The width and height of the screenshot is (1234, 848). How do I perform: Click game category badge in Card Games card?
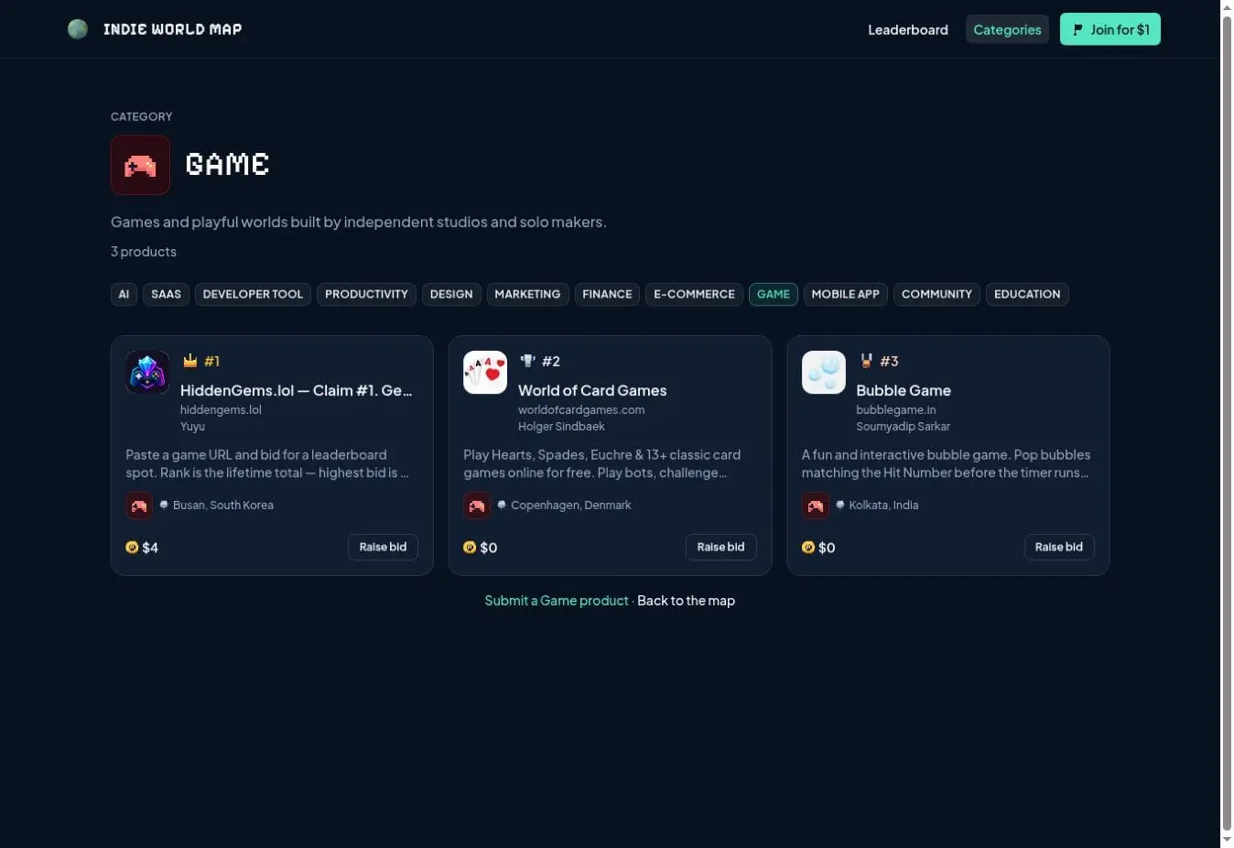coord(477,506)
